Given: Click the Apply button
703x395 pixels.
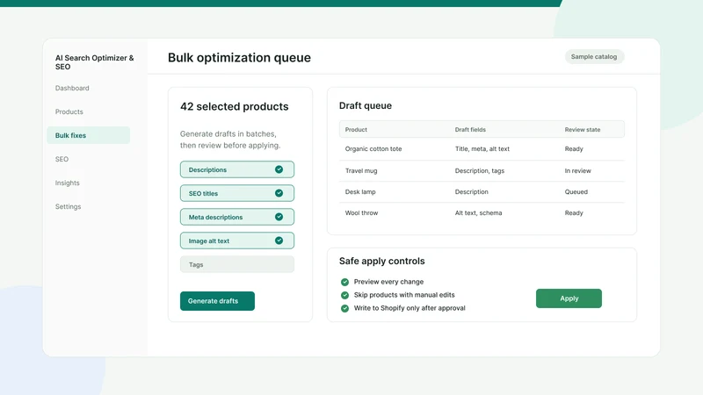Looking at the screenshot, I should (569, 298).
